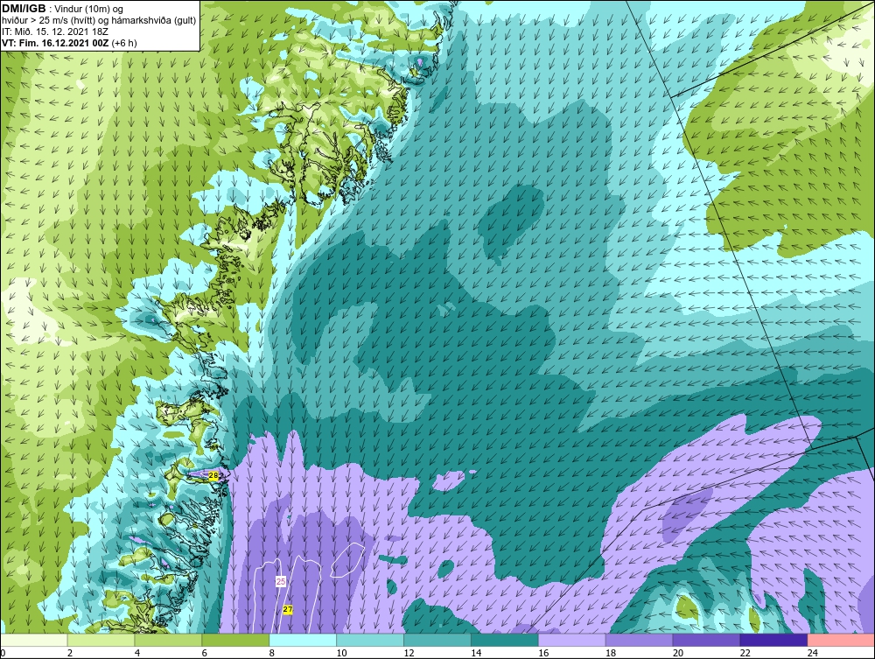
Task: Click the olive green 6–8 m/s legend swatch
Action: (235, 640)
